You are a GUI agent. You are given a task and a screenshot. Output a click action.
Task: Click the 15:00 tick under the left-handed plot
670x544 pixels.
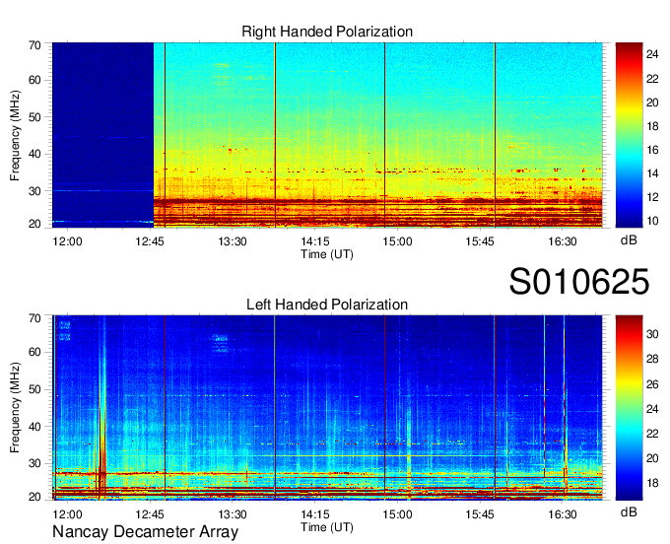point(397,514)
